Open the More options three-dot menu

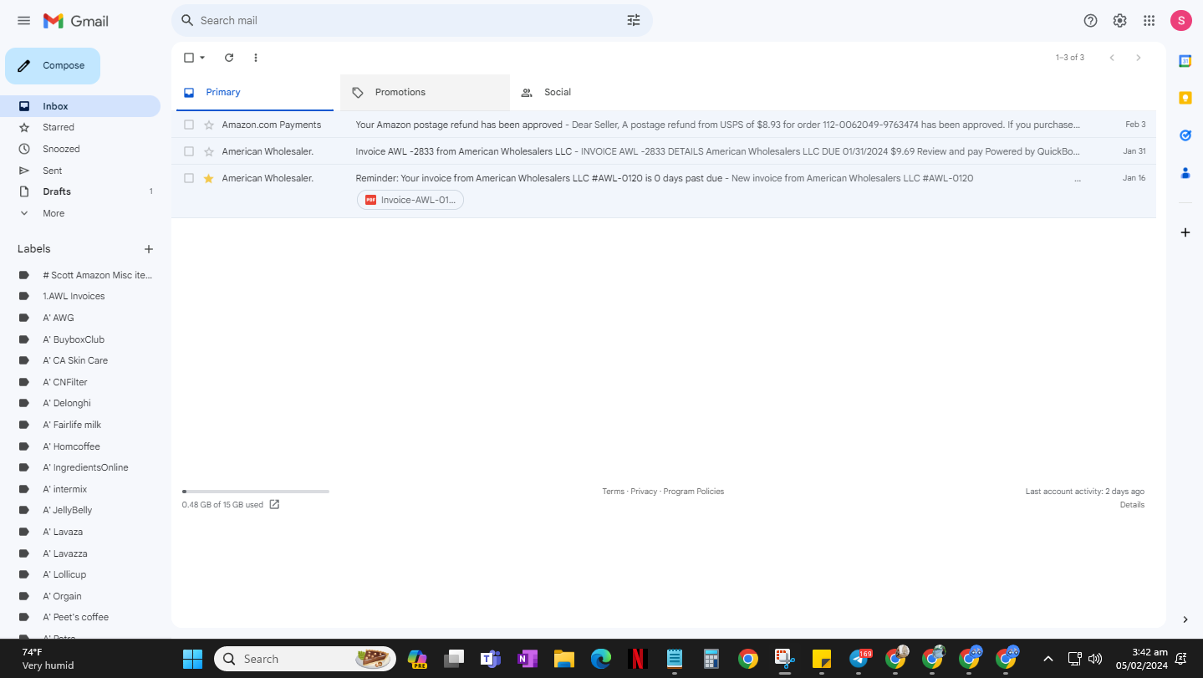coord(256,58)
